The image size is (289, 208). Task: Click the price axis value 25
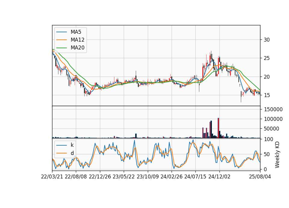(266, 58)
